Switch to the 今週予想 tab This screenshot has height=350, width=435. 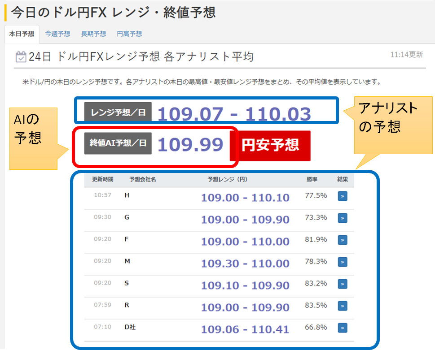57,34
